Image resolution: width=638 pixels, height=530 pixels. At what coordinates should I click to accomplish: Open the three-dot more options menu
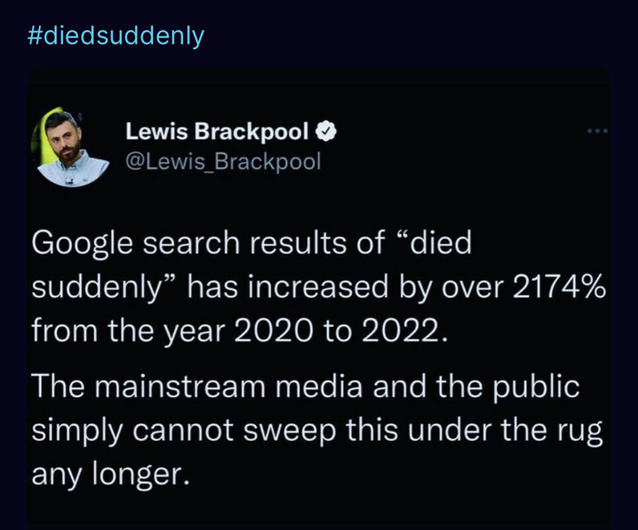click(597, 131)
